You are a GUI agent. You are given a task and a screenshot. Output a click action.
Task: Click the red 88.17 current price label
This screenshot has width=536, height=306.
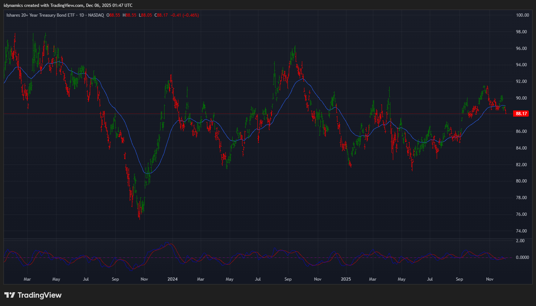click(x=521, y=114)
